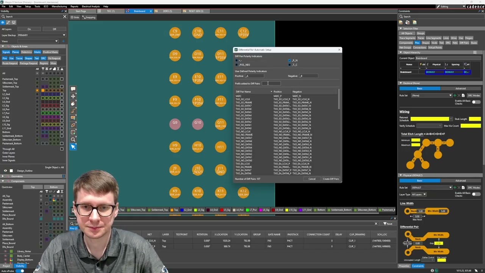Viewport: 485px width, 273px height.
Task: Check the _T,_C polarity indicator checkbox
Action: (x=290, y=64)
